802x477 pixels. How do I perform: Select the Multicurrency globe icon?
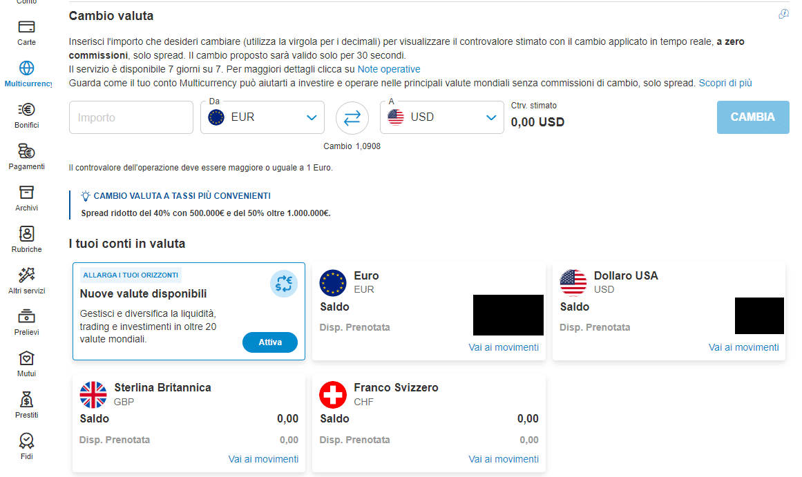click(x=27, y=68)
